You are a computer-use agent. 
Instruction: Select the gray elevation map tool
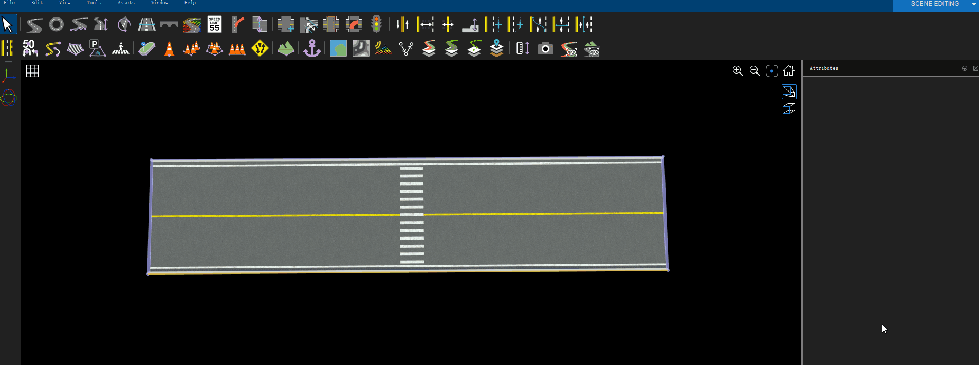[x=361, y=48]
